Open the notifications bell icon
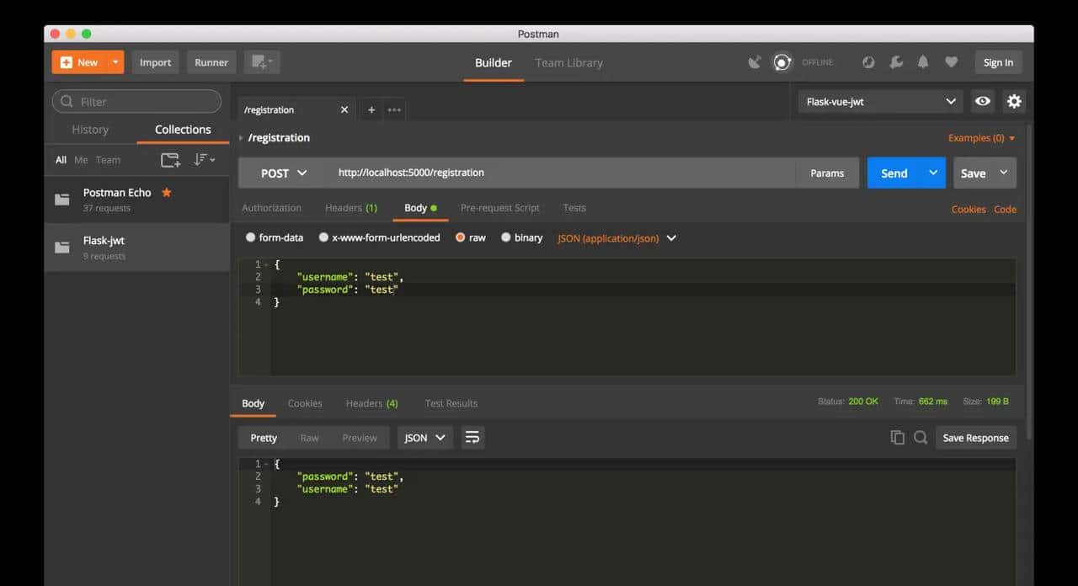The height and width of the screenshot is (586, 1078). 923,62
